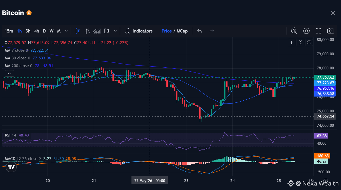Click date 21 on the time axis
Screen dimensions: 341x190
click(x=94, y=181)
